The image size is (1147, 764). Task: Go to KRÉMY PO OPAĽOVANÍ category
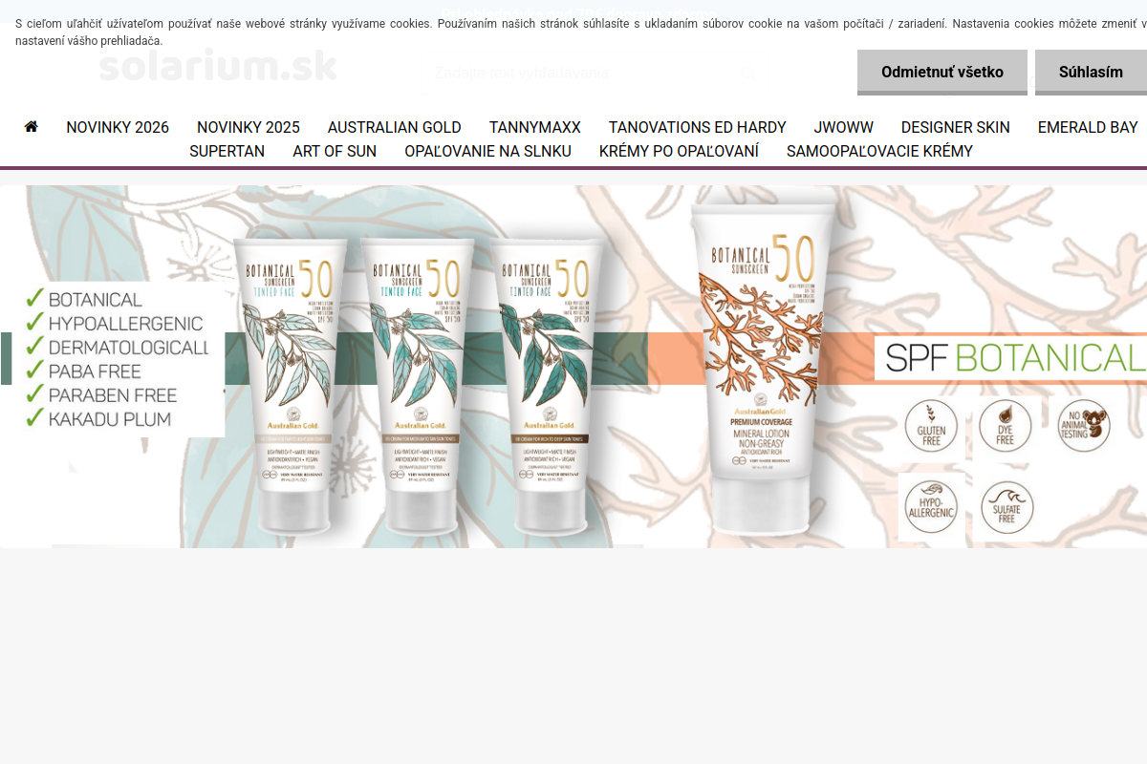tap(679, 151)
